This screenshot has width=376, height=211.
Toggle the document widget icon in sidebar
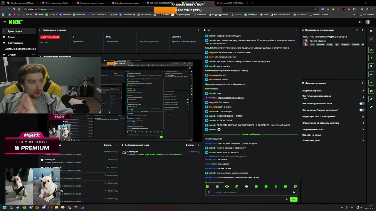371,66
